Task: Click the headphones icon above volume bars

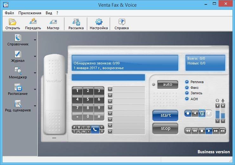Action: pos(217,101)
